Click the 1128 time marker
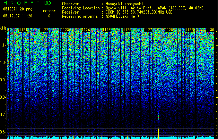This screenshot has width=218, height=139. [169, 30]
